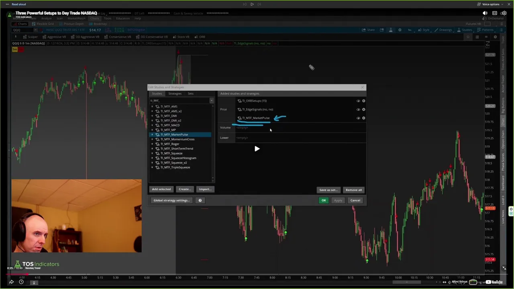Screen dimensions: 514x289
Task: Switch to the Studies tab
Action: 157,94
